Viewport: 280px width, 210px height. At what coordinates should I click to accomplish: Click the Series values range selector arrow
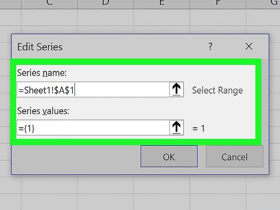click(x=177, y=128)
